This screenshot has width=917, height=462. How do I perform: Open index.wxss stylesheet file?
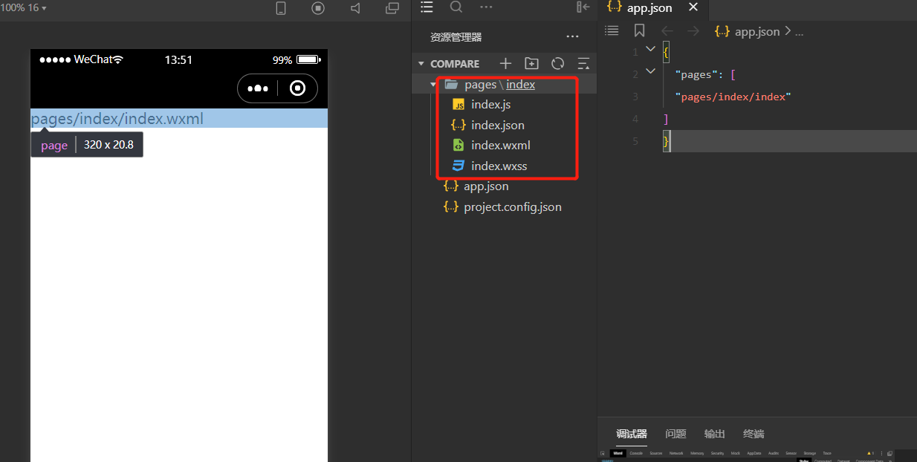(499, 166)
